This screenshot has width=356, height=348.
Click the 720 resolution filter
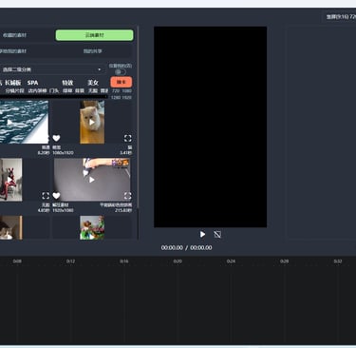pos(116,91)
